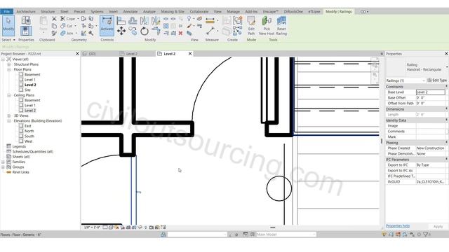Collapse Elevations (Building Elevation) node
This screenshot has width=449, height=252.
click(x=9, y=121)
